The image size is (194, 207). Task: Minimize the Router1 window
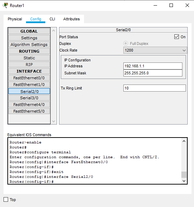tap(155, 5)
